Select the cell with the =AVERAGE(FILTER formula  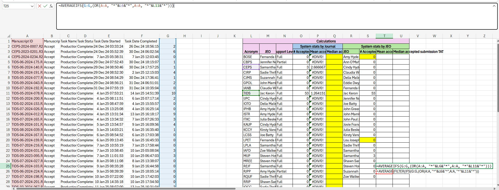coord(384,171)
